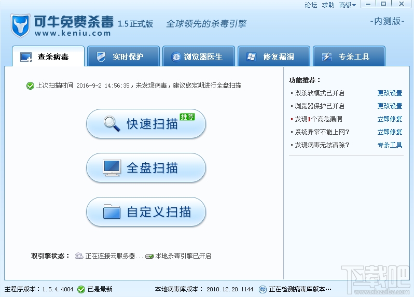Click the shield icon on 实时保护 tab
Image resolution: width=414 pixels, height=297 pixels.
point(101,56)
